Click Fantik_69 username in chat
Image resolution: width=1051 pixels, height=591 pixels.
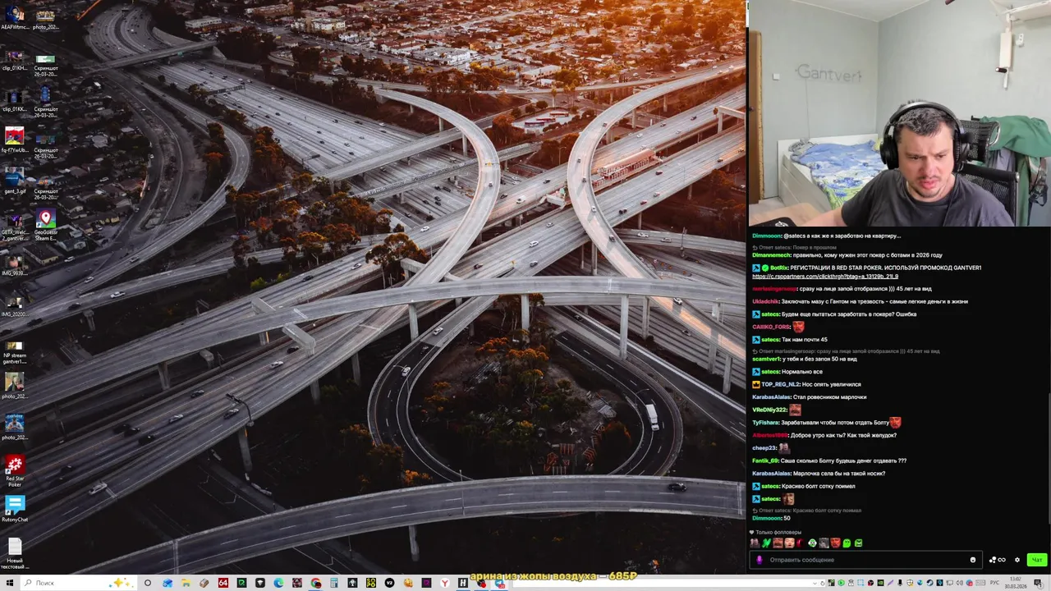[x=765, y=460]
